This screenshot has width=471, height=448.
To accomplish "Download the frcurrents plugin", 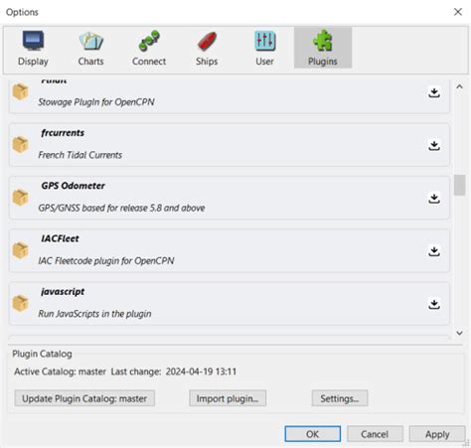I will coord(434,145).
